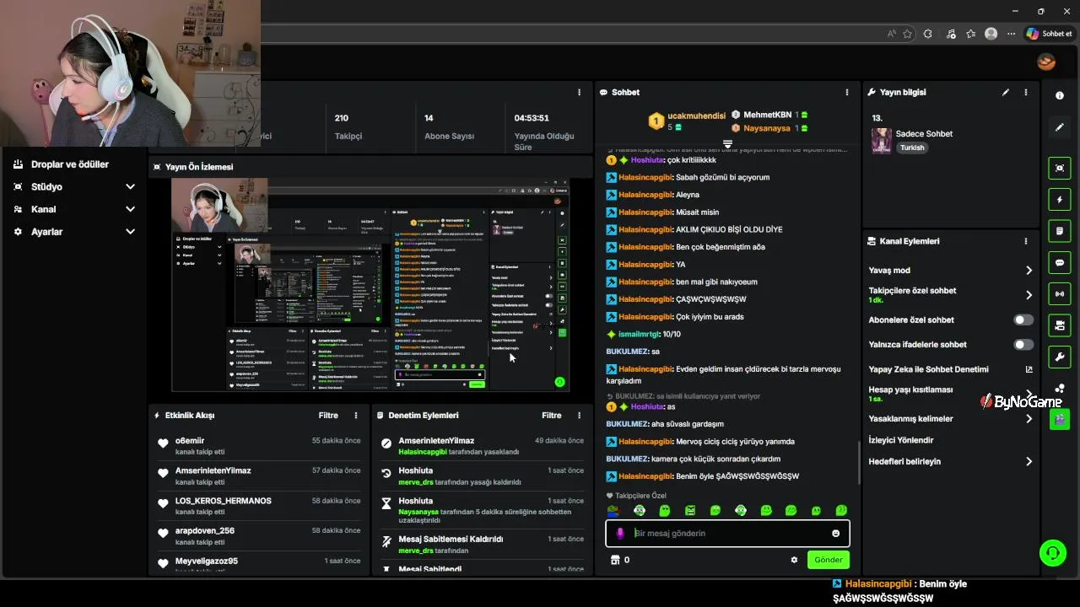Open the external link icon for Yapay Zeka Denetimi
The image size is (1080, 607).
point(1029,369)
